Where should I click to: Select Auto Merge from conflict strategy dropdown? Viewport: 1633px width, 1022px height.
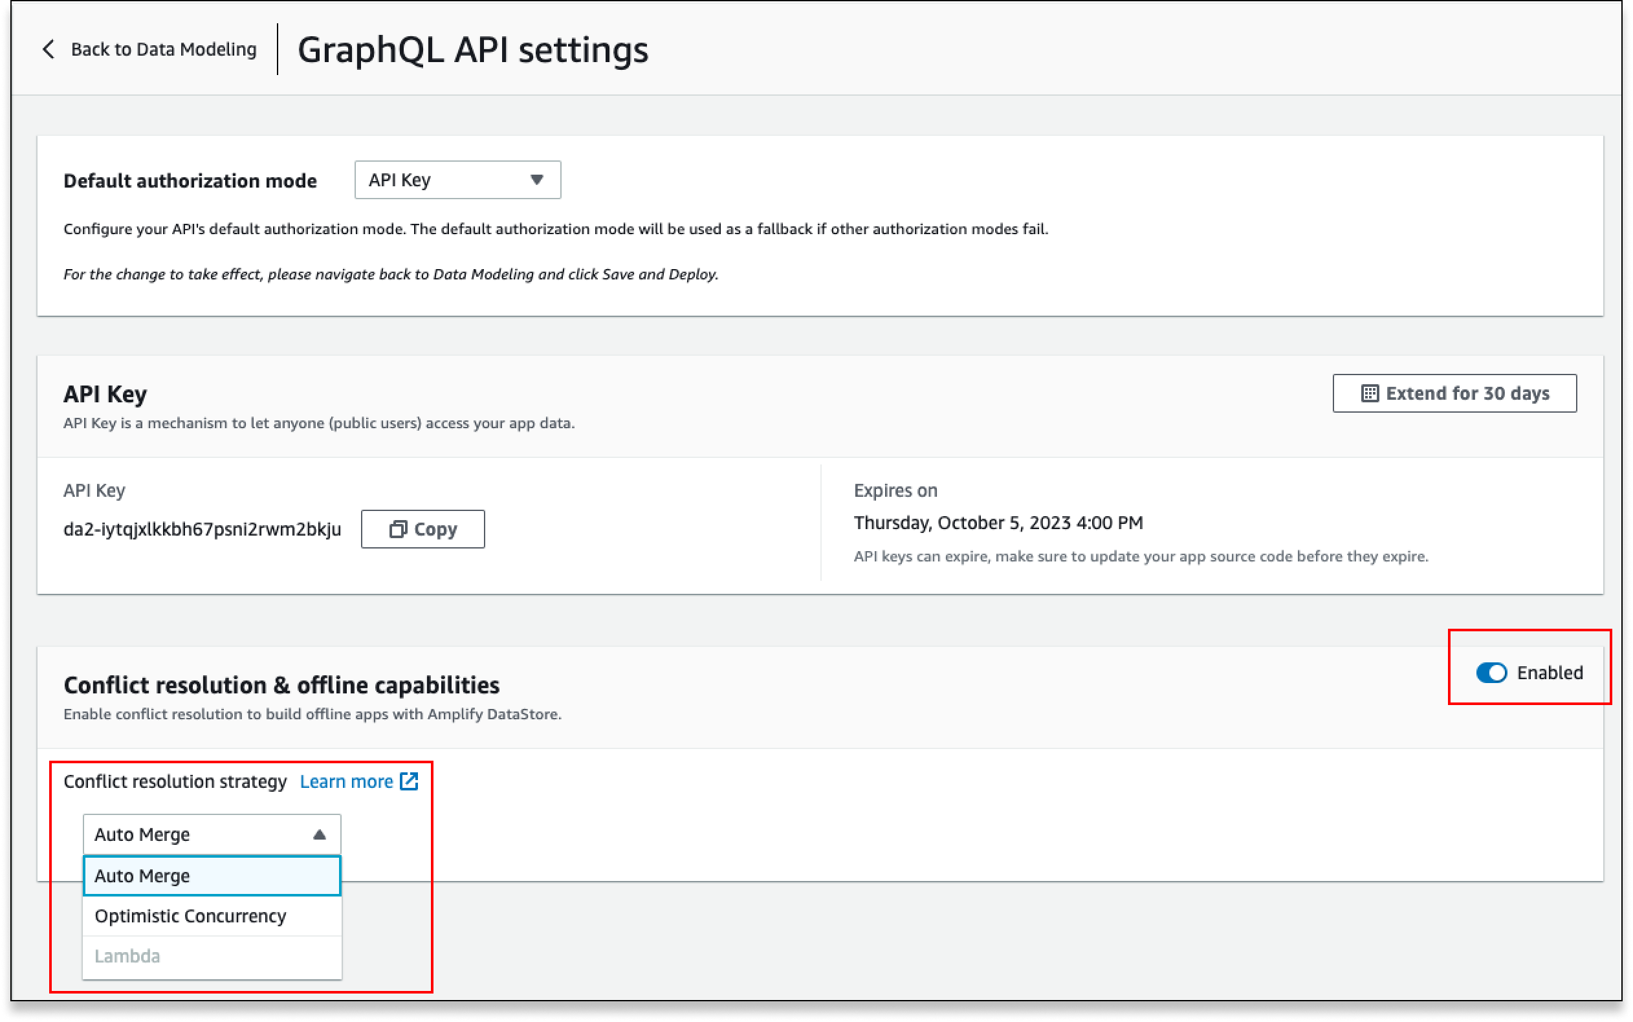pos(211,875)
